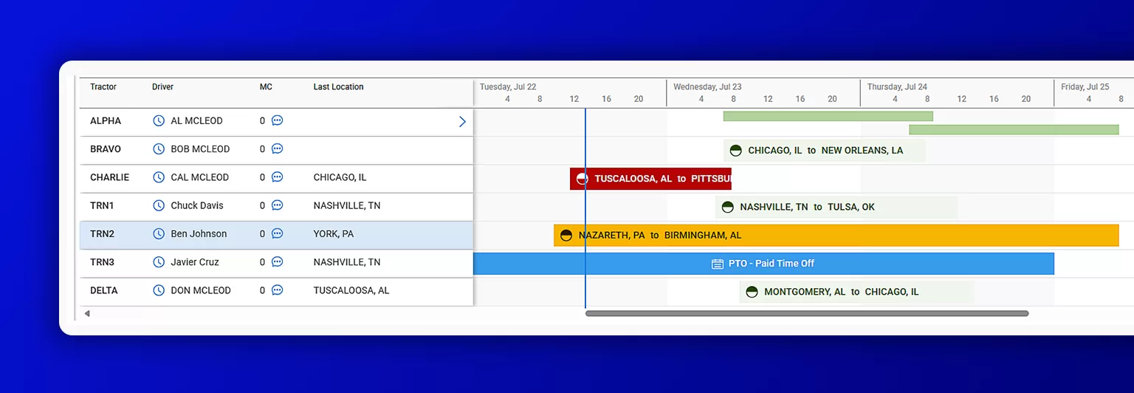
Task: Click driver name Javier Cruz
Action: pos(196,262)
